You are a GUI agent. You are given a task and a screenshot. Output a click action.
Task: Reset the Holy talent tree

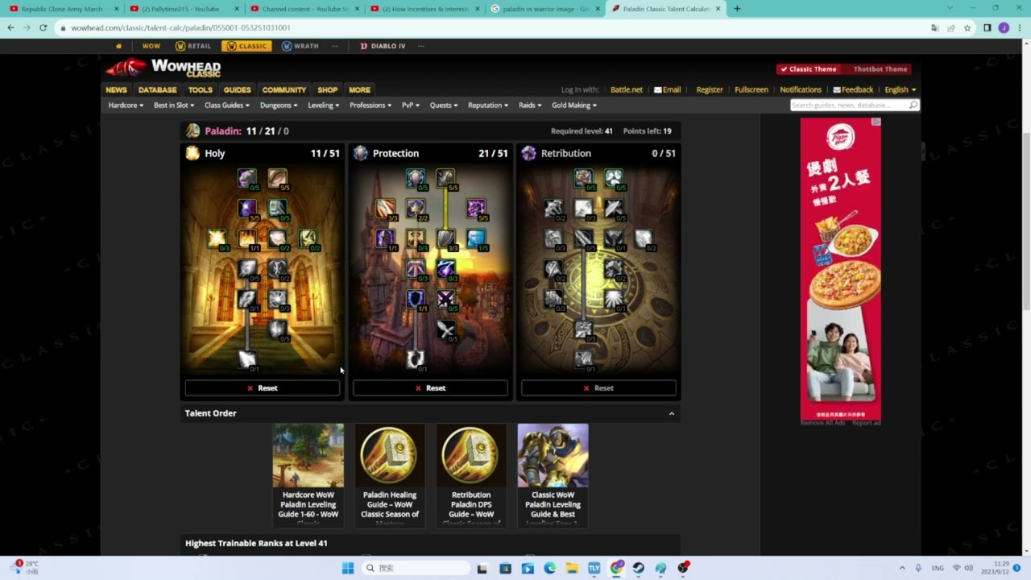[263, 388]
